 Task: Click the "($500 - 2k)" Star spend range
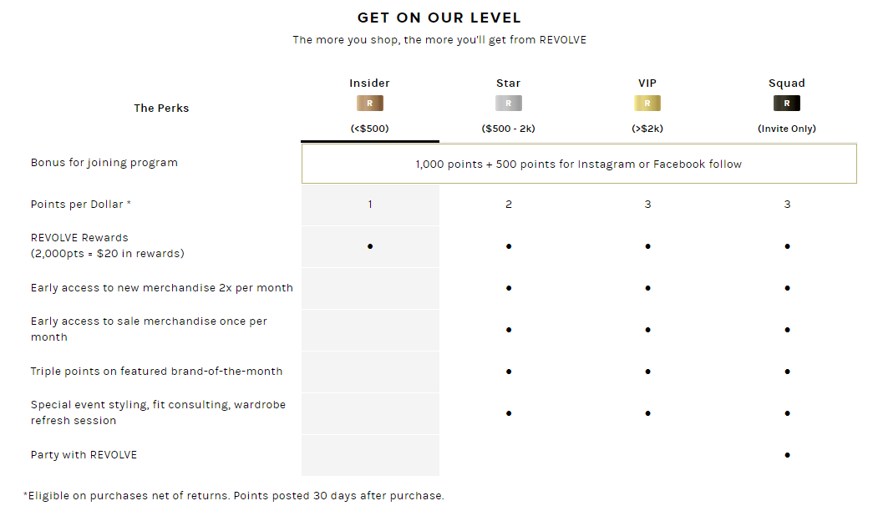click(508, 129)
